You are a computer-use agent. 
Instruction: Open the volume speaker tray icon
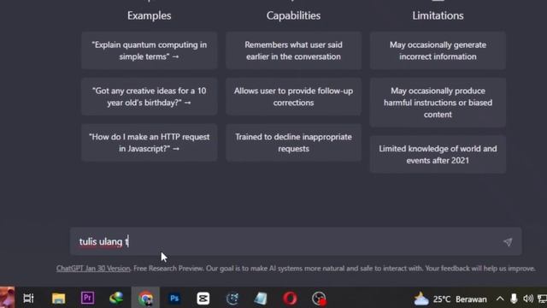[528, 299]
